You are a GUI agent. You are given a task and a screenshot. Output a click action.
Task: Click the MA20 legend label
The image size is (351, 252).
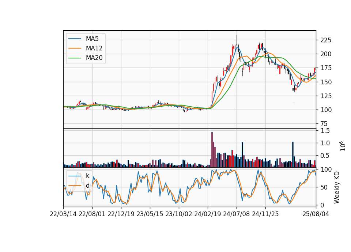tap(94, 58)
